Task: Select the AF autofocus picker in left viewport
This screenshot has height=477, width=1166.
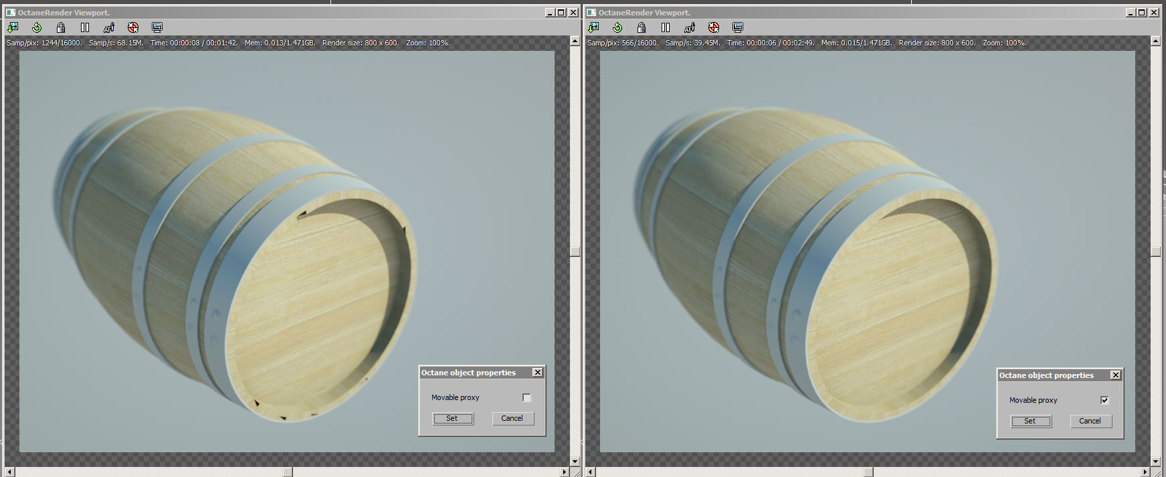Action: pos(109,27)
